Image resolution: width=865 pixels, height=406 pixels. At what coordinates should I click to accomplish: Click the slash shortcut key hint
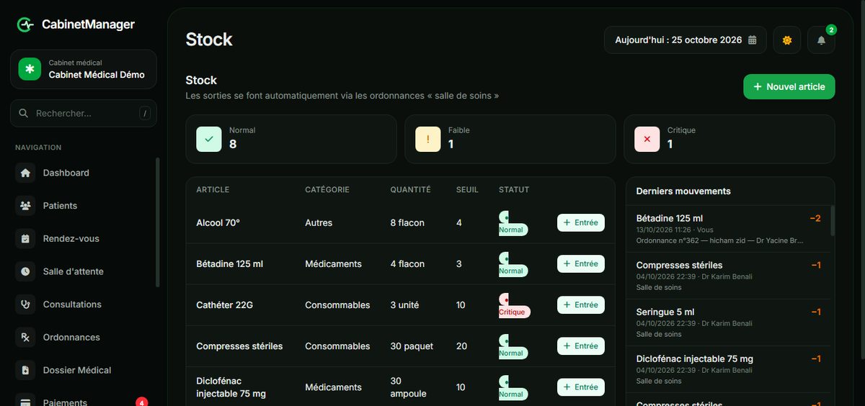(x=145, y=113)
